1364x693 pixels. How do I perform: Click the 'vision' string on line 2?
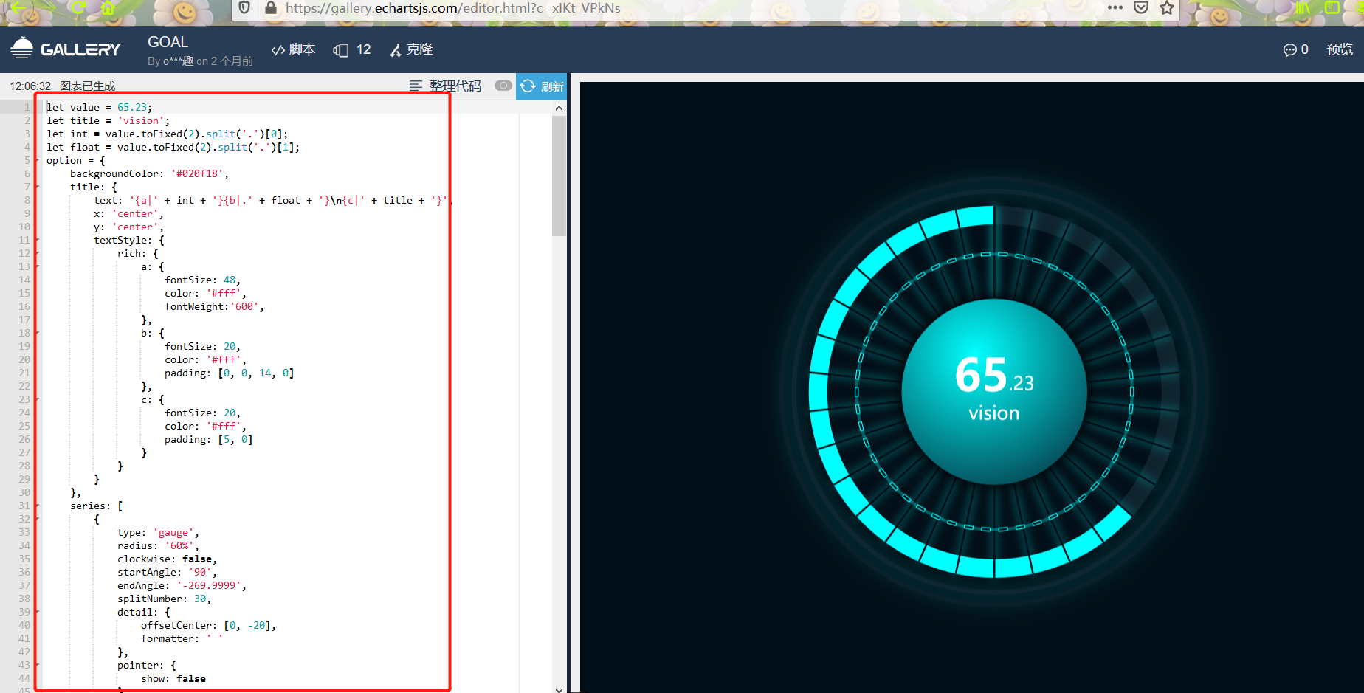(141, 120)
